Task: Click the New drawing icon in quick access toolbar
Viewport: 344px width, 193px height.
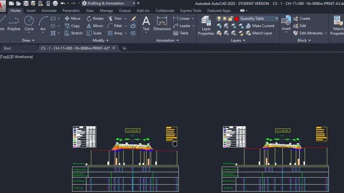Action: [x=11, y=3]
